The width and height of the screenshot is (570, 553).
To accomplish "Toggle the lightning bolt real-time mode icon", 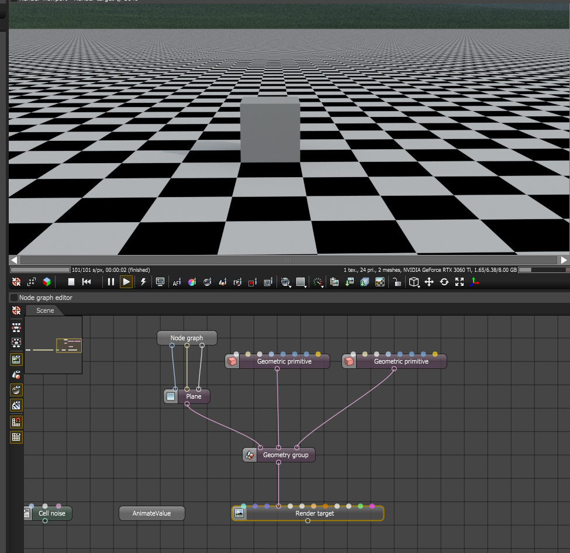I will pyautogui.click(x=143, y=282).
